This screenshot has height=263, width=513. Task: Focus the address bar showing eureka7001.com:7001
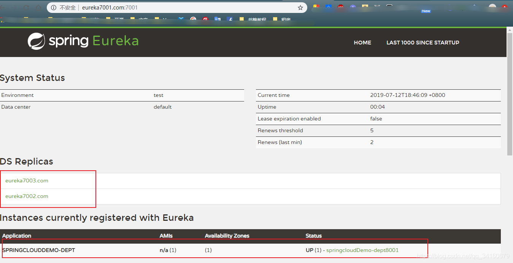(x=177, y=8)
